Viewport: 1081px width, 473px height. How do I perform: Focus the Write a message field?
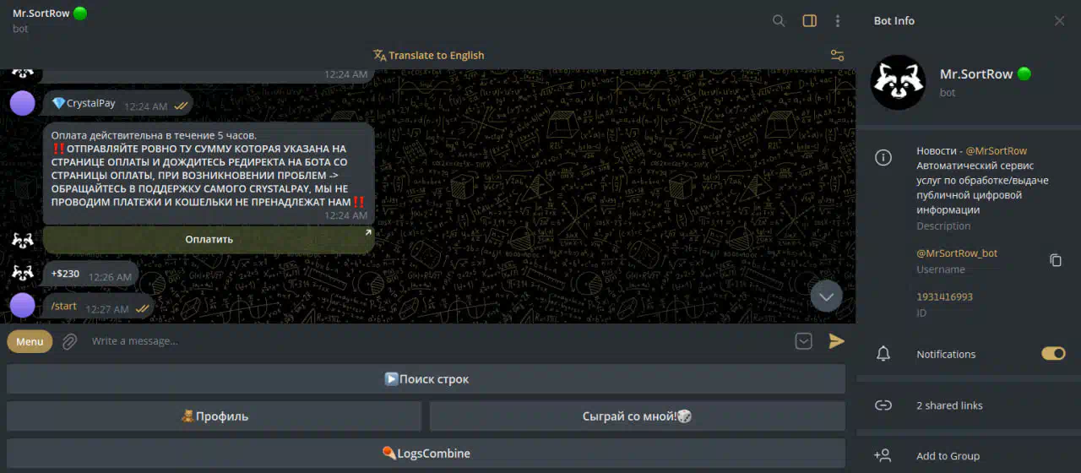click(x=422, y=341)
